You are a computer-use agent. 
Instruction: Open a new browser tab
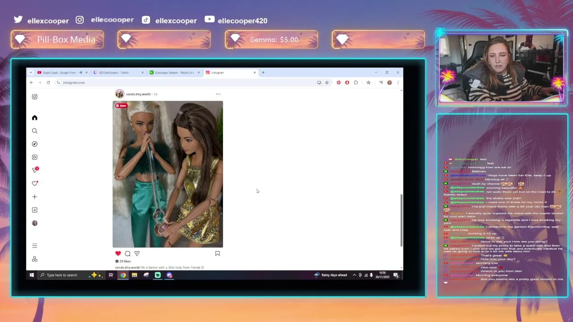pos(263,72)
